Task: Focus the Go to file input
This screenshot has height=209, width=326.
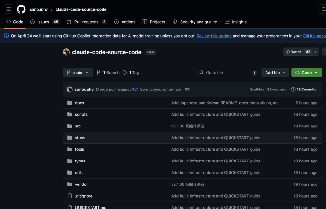Action: tap(228, 72)
